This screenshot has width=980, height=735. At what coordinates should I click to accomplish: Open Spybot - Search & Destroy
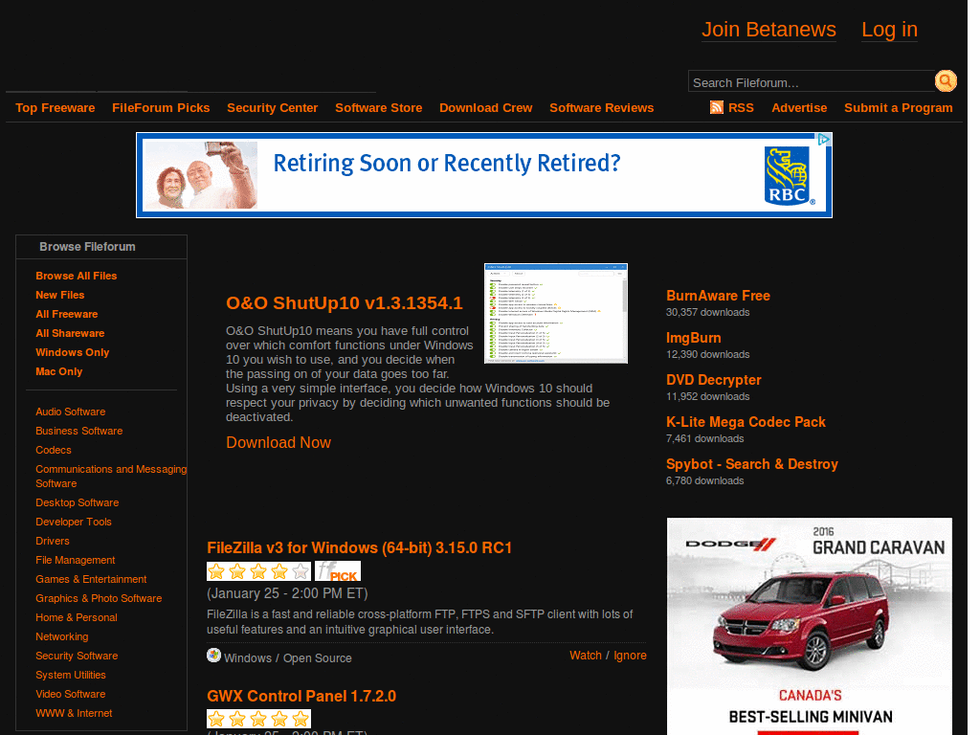click(x=752, y=464)
